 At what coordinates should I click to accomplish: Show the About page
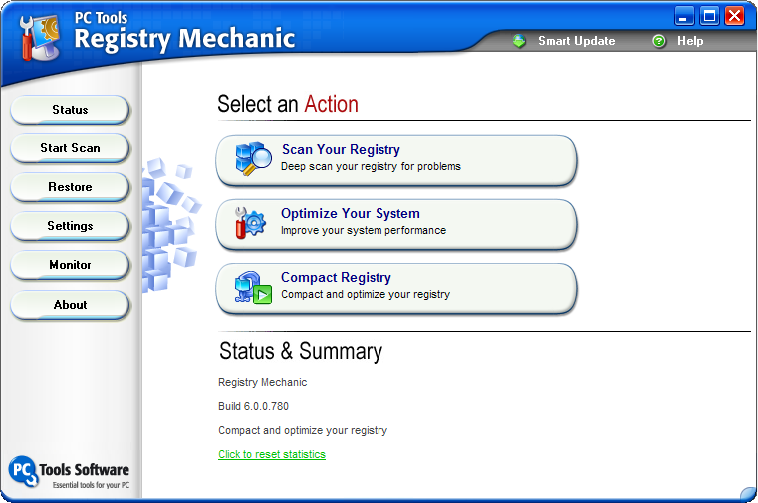[x=70, y=305]
